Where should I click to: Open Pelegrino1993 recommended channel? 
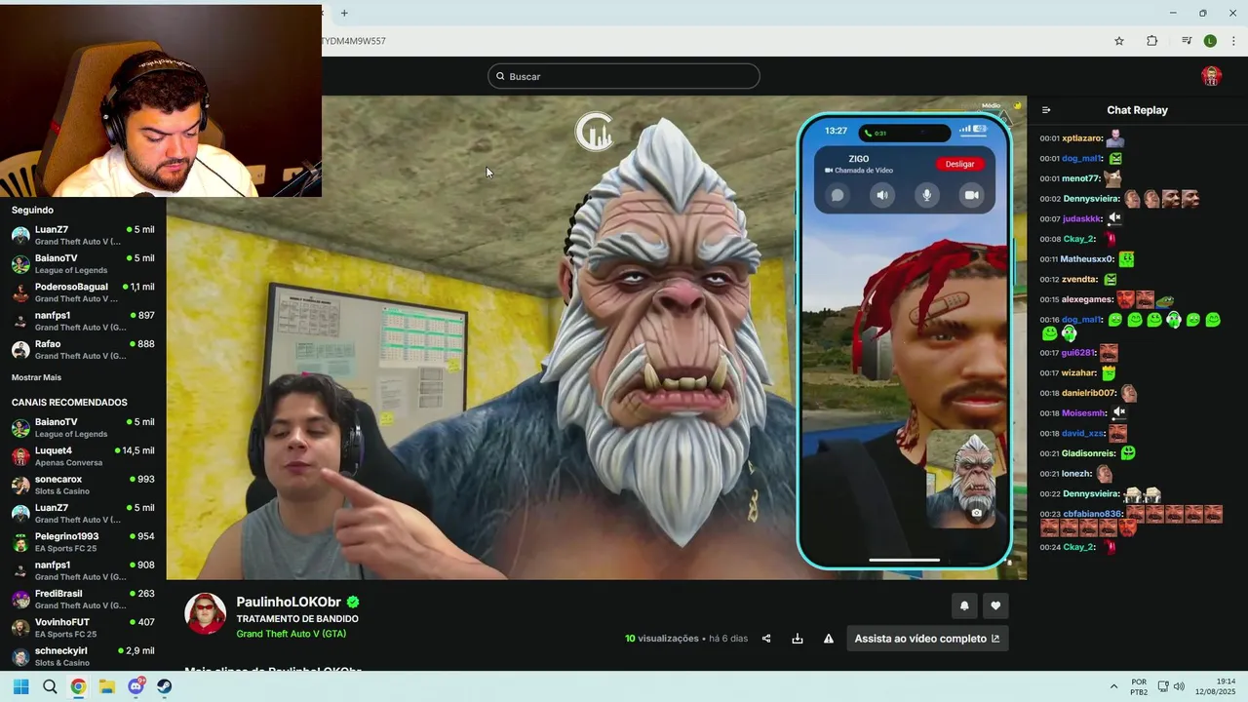(x=83, y=542)
